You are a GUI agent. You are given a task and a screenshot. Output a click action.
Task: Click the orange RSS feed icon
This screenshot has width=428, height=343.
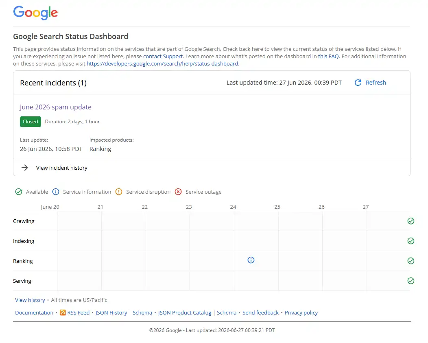tap(63, 312)
